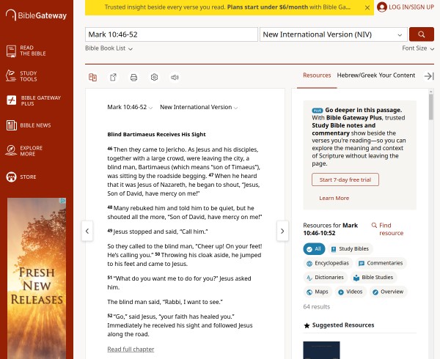This screenshot has height=359, width=440.
Task: Switch to the Hebrew/Greek tab
Action: coord(356,75)
